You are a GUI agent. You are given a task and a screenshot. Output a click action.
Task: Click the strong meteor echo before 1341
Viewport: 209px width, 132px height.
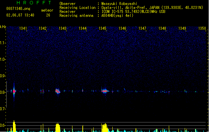(x=14, y=91)
